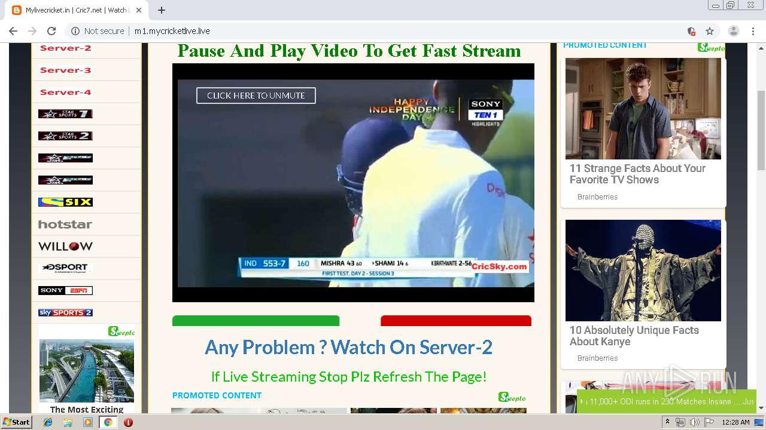This screenshot has height=430, width=766.
Task: Open the DSport channel
Action: point(65,268)
